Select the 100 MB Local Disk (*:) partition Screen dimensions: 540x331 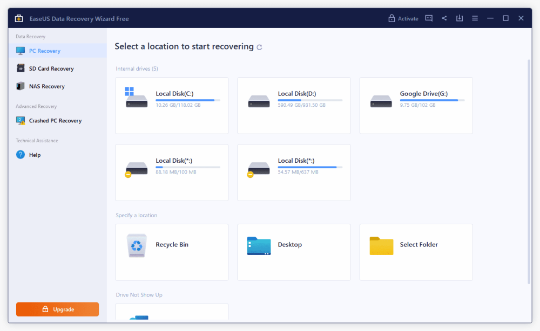172,173
